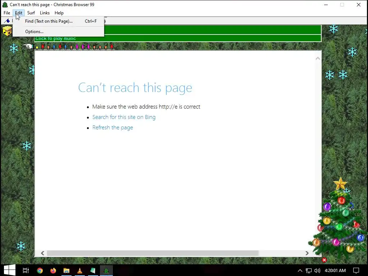
Task: Click the Christmas tree title bar icon
Action: (x=5, y=4)
